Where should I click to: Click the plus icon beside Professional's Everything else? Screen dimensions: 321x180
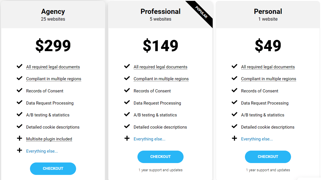click(x=127, y=138)
